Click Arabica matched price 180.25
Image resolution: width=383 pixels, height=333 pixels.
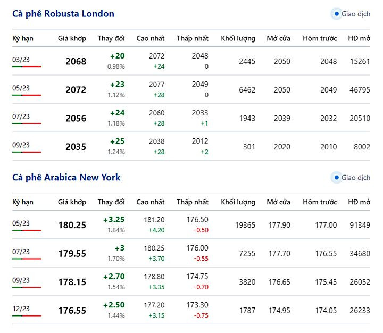pos(72,225)
